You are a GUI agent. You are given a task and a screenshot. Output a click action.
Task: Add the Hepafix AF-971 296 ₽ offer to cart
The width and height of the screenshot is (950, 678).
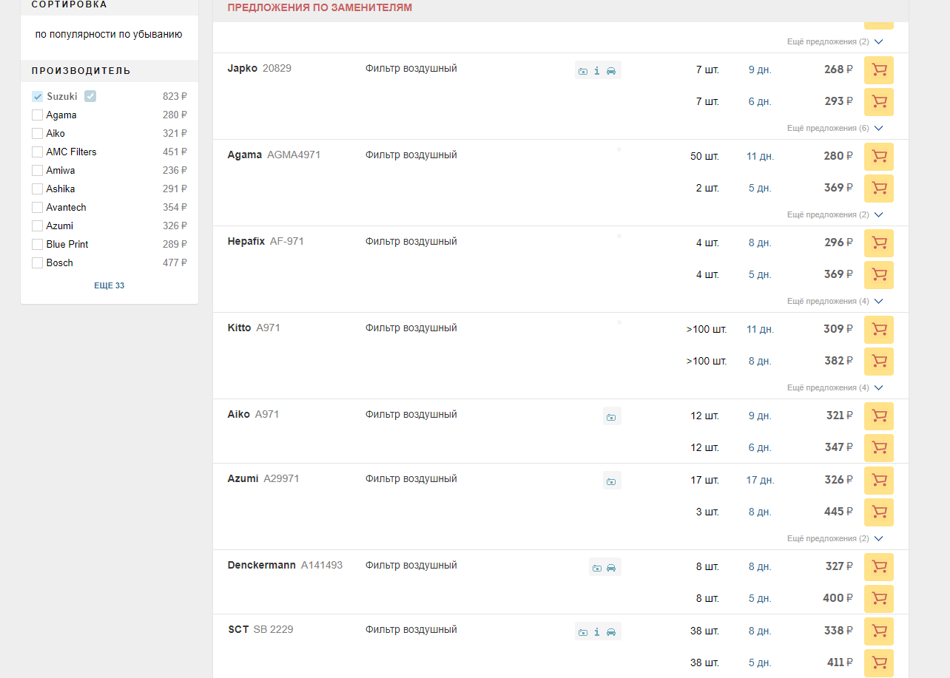(x=878, y=243)
